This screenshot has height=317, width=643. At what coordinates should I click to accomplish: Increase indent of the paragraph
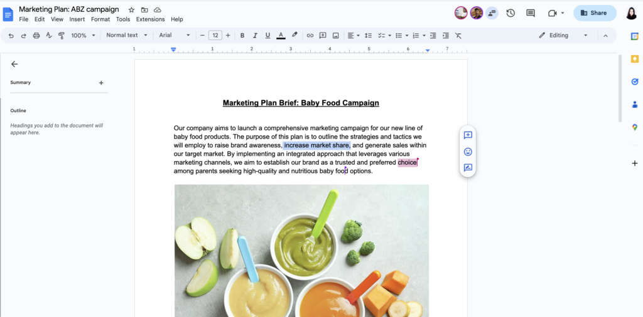click(x=445, y=36)
